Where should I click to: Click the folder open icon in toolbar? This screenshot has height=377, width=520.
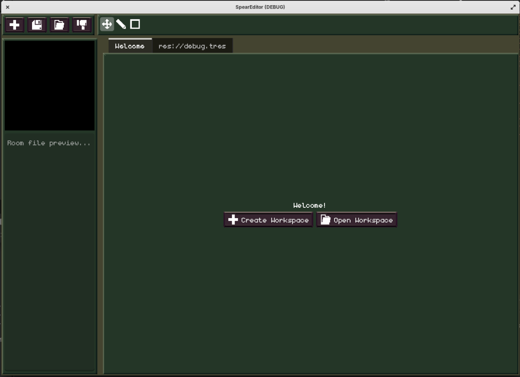click(x=59, y=25)
